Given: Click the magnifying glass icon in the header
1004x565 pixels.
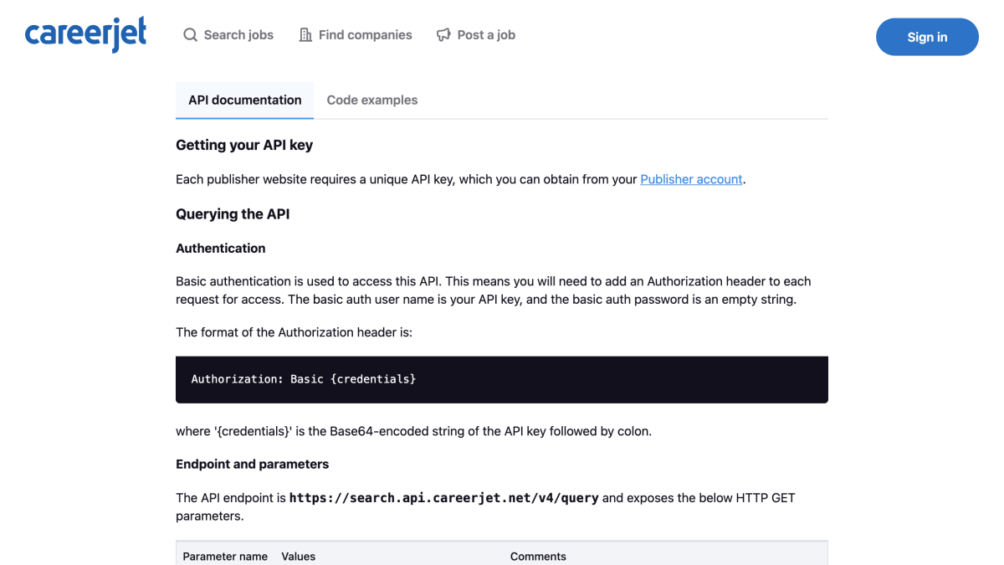Looking at the screenshot, I should click(x=191, y=35).
